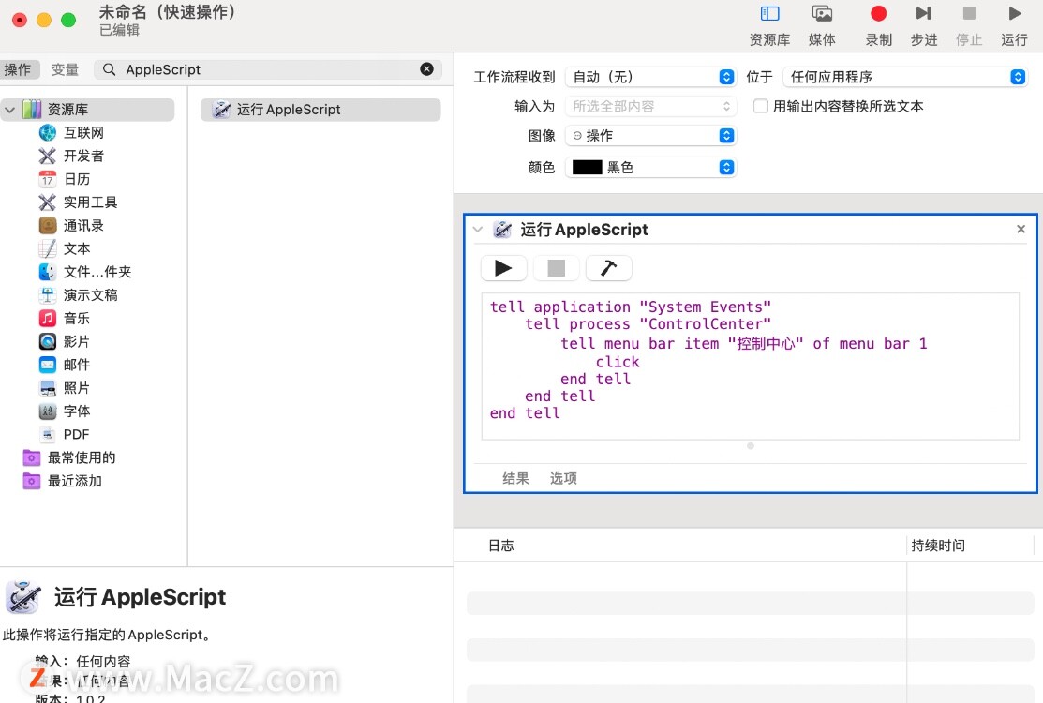Click the code editor resize handle dot
The image size is (1043, 703).
tap(751, 445)
